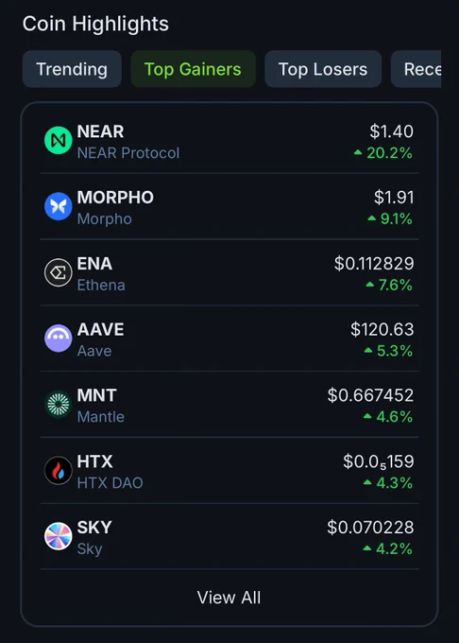Click the View All link
Image resolution: width=459 pixels, height=643 pixels.
(229, 598)
